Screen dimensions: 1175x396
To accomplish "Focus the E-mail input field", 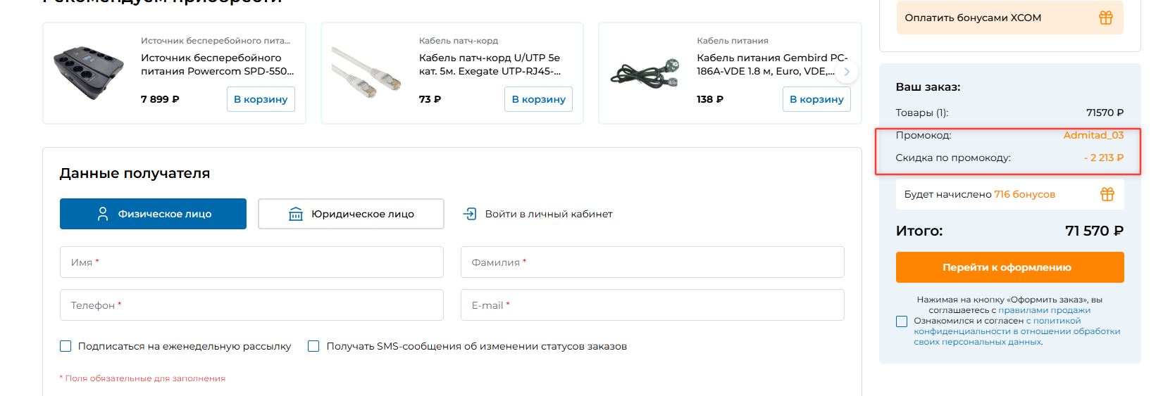I will click(652, 305).
